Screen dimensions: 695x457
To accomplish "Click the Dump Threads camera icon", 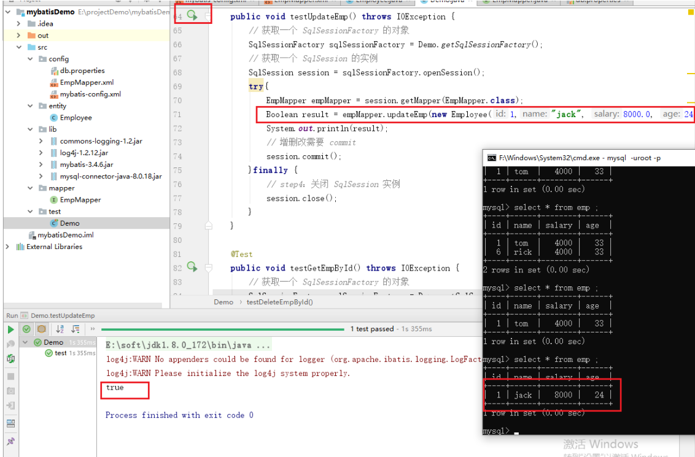I will pyautogui.click(x=10, y=391).
